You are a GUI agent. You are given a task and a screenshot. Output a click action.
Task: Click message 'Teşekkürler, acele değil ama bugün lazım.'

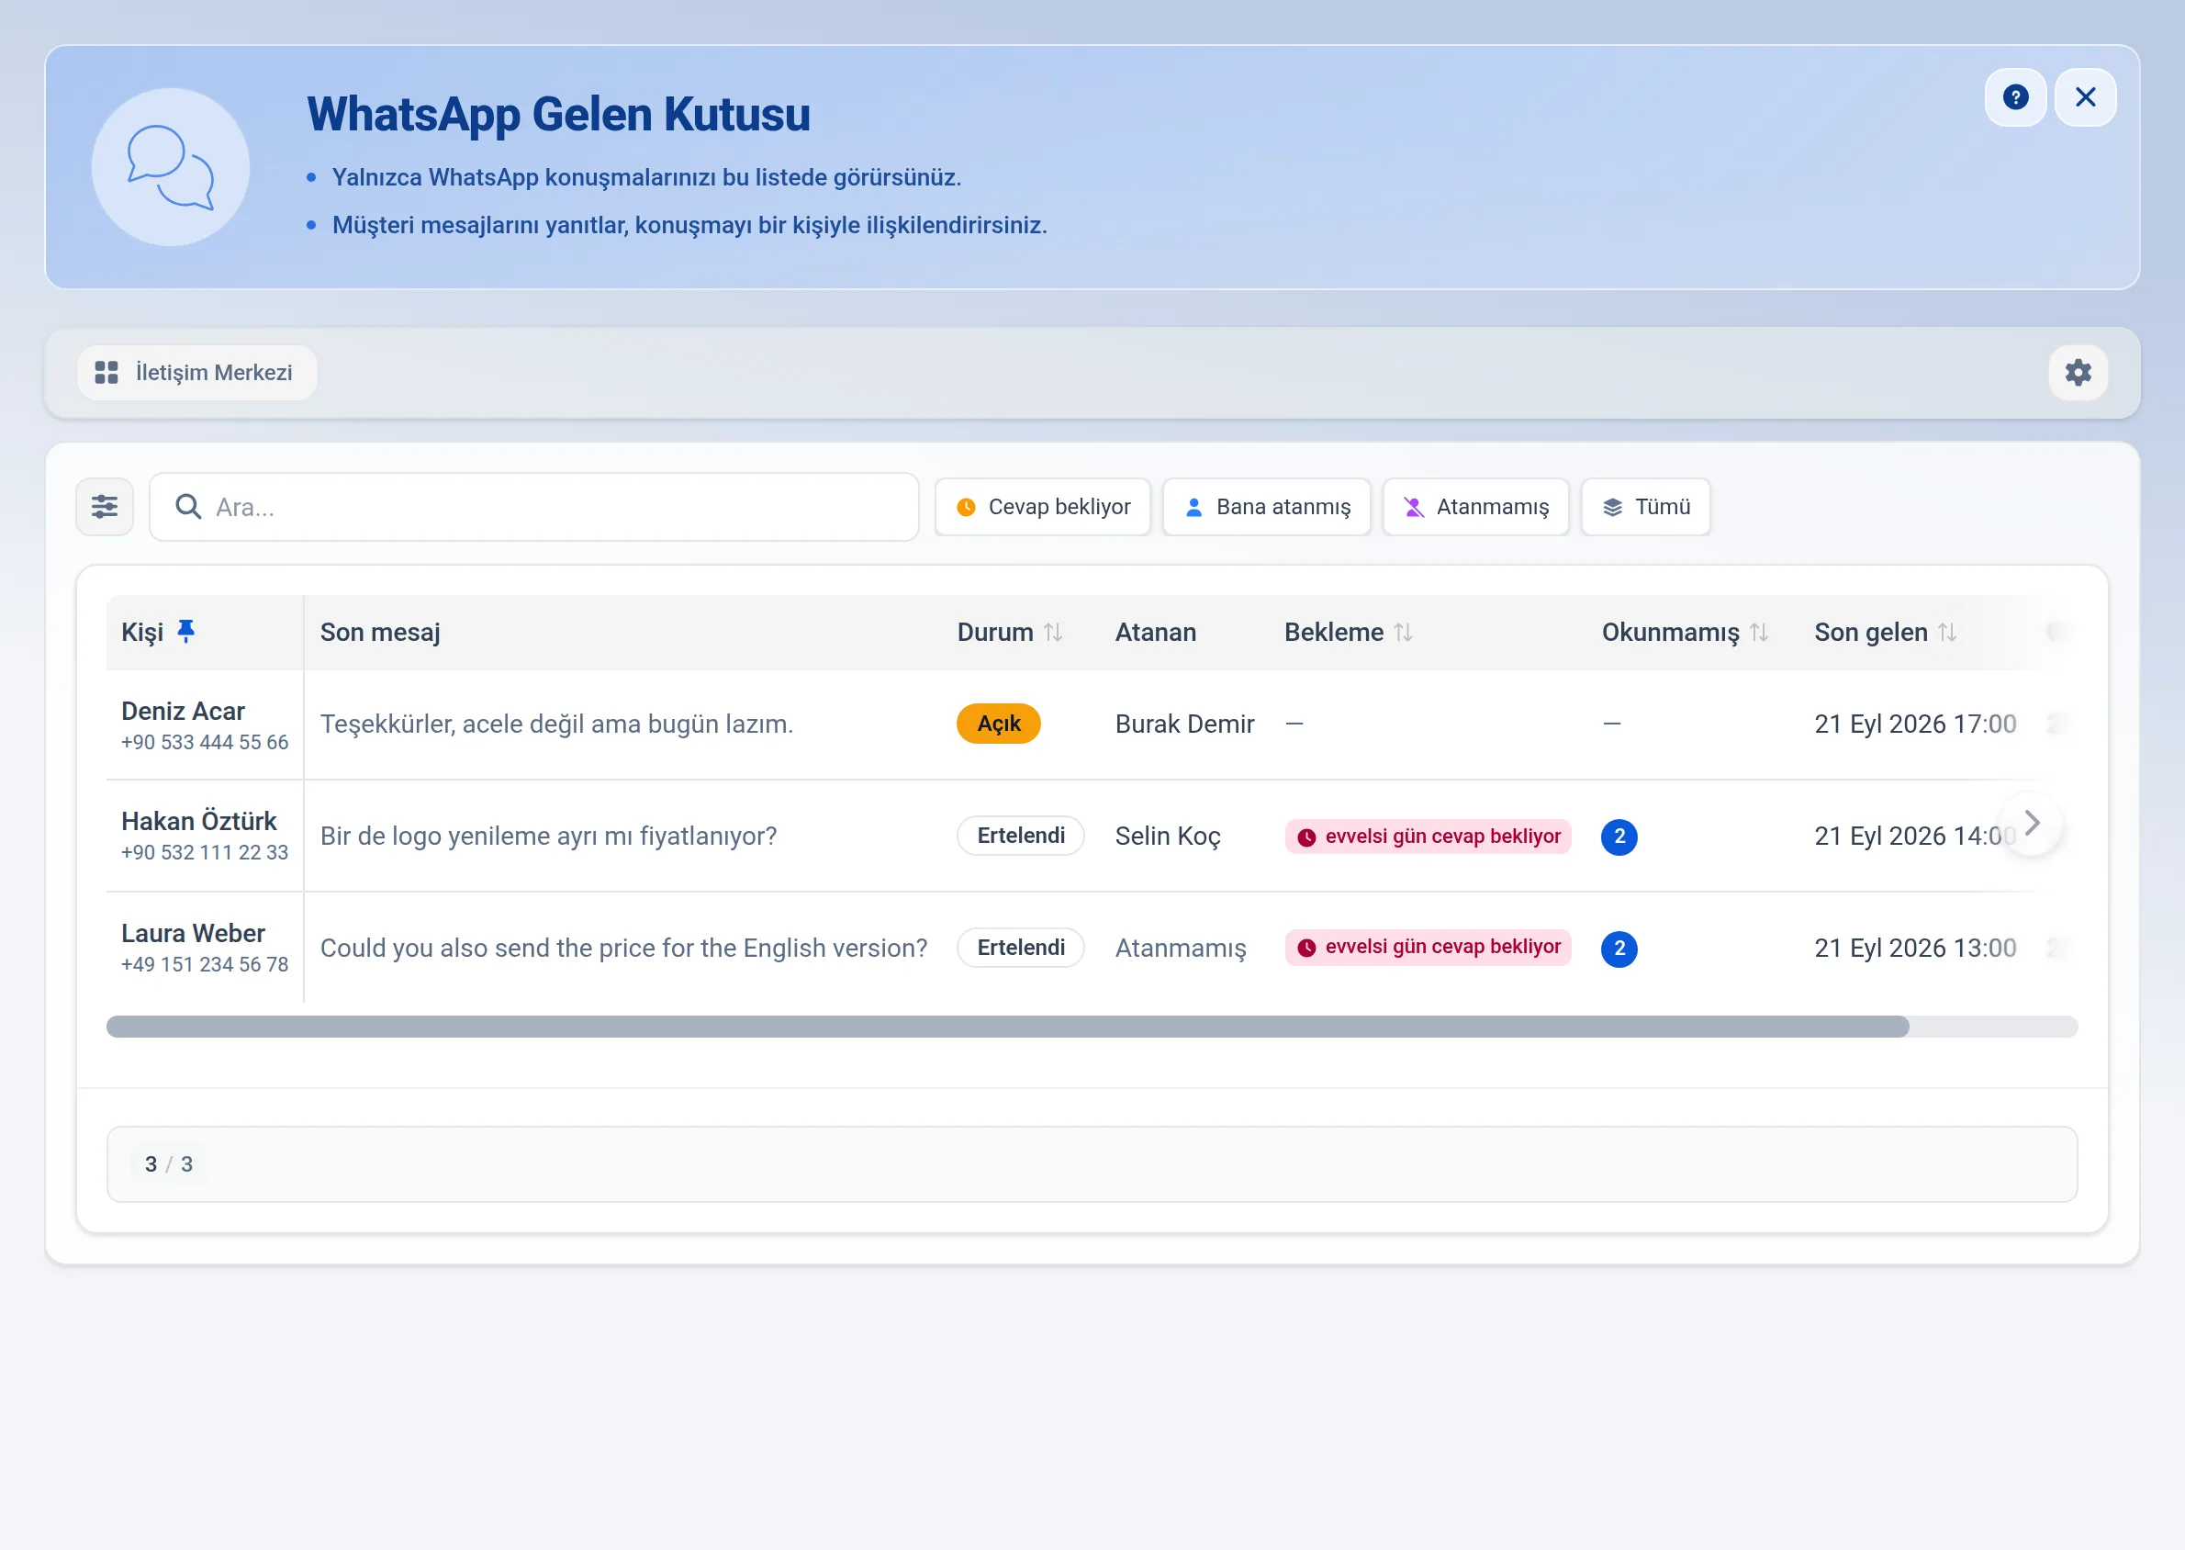[x=556, y=724]
